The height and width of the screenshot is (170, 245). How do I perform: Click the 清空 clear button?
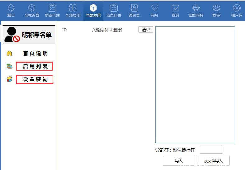146,30
